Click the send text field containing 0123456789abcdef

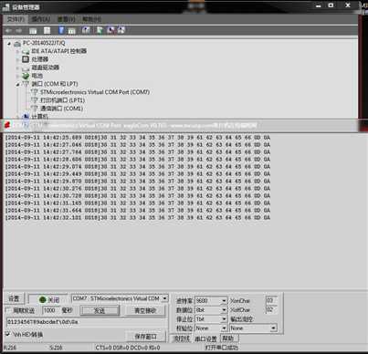tap(87, 322)
